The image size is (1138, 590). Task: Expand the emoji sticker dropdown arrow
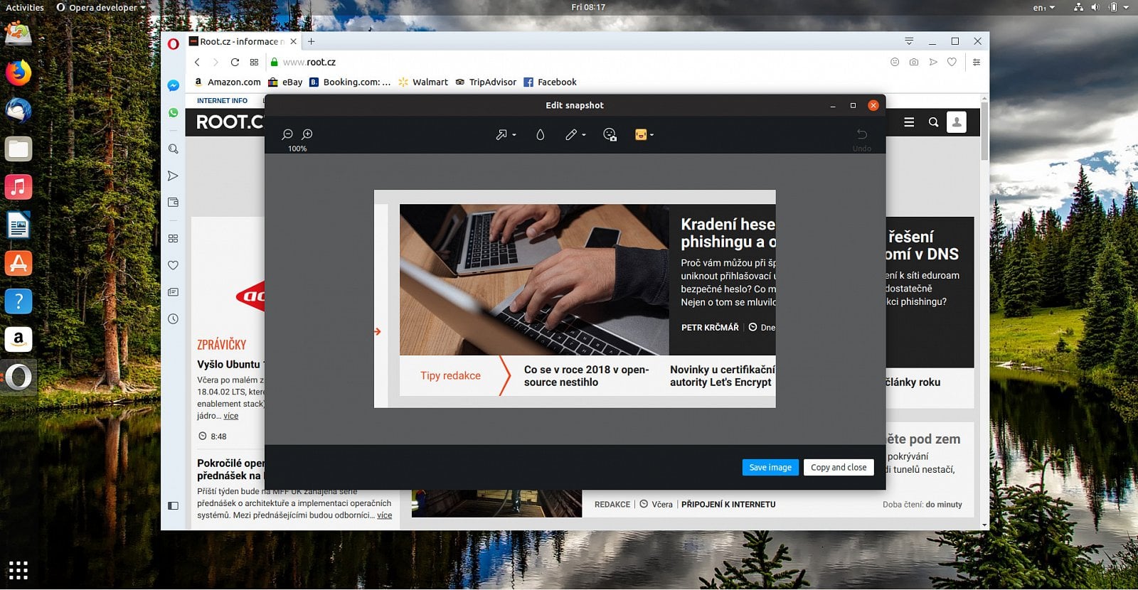click(x=652, y=135)
